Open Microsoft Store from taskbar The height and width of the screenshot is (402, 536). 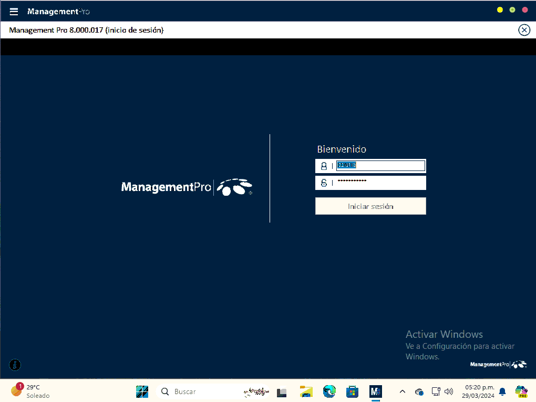352,391
